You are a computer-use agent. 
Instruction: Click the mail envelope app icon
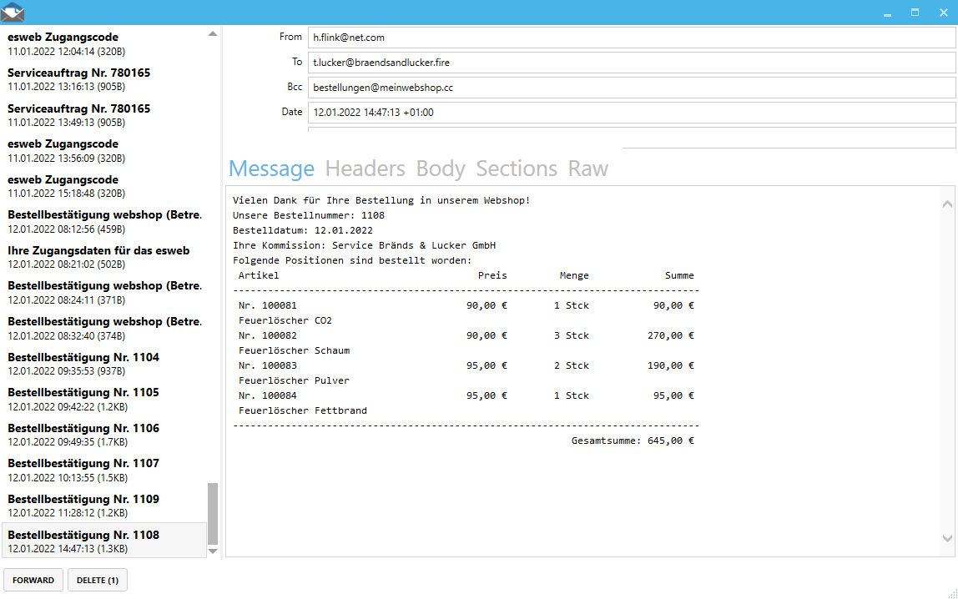[x=13, y=13]
